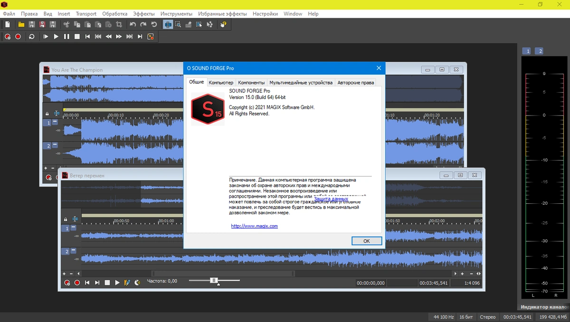
Task: Toggle lock icon in Ветер перемен window
Action: point(66,219)
